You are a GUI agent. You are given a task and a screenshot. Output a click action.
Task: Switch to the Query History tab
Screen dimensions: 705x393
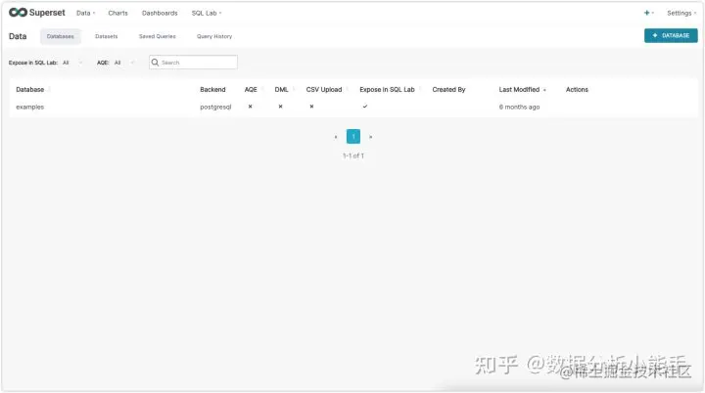[214, 36]
